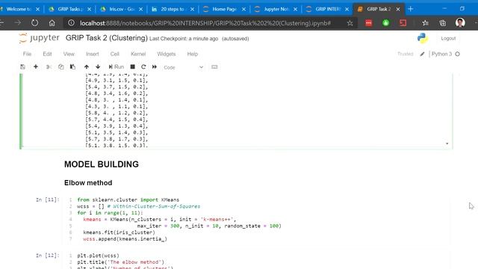This screenshot has height=269, width=478.
Task: Open the Insert menu
Action: click(93, 54)
